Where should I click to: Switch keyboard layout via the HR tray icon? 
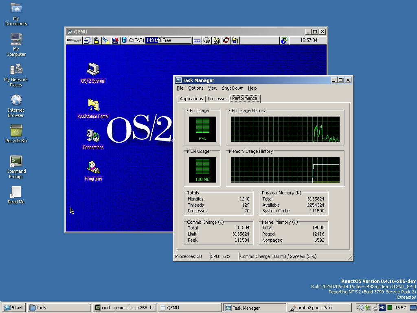[382, 308]
